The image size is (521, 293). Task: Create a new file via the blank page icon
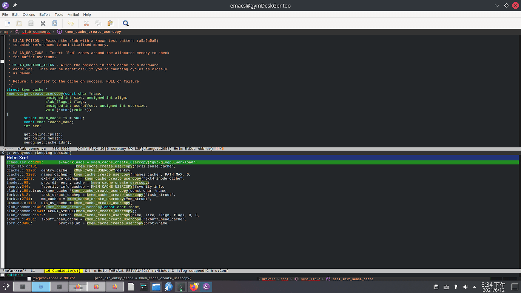pyautogui.click(x=7, y=23)
